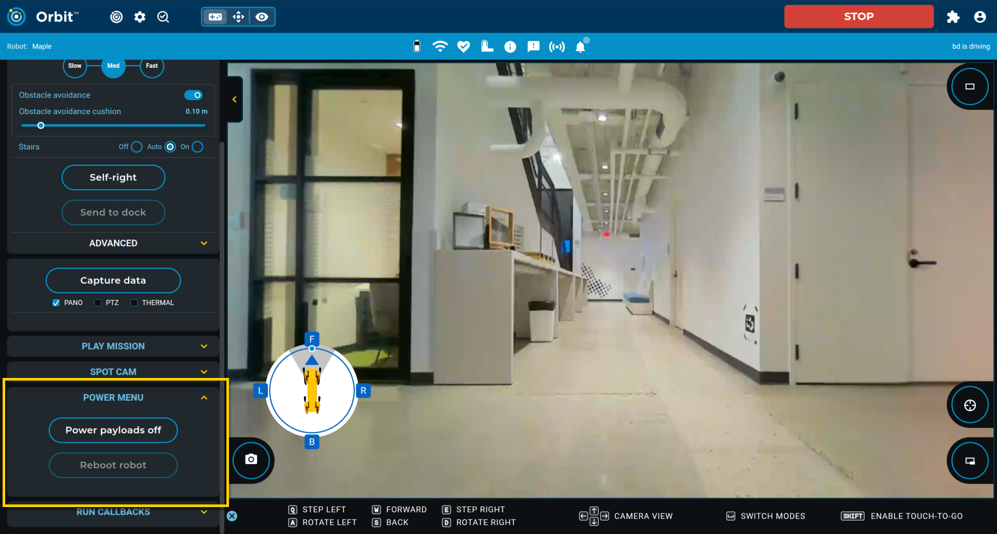Click Power payloads off button
This screenshot has width=997, height=534.
pos(113,430)
